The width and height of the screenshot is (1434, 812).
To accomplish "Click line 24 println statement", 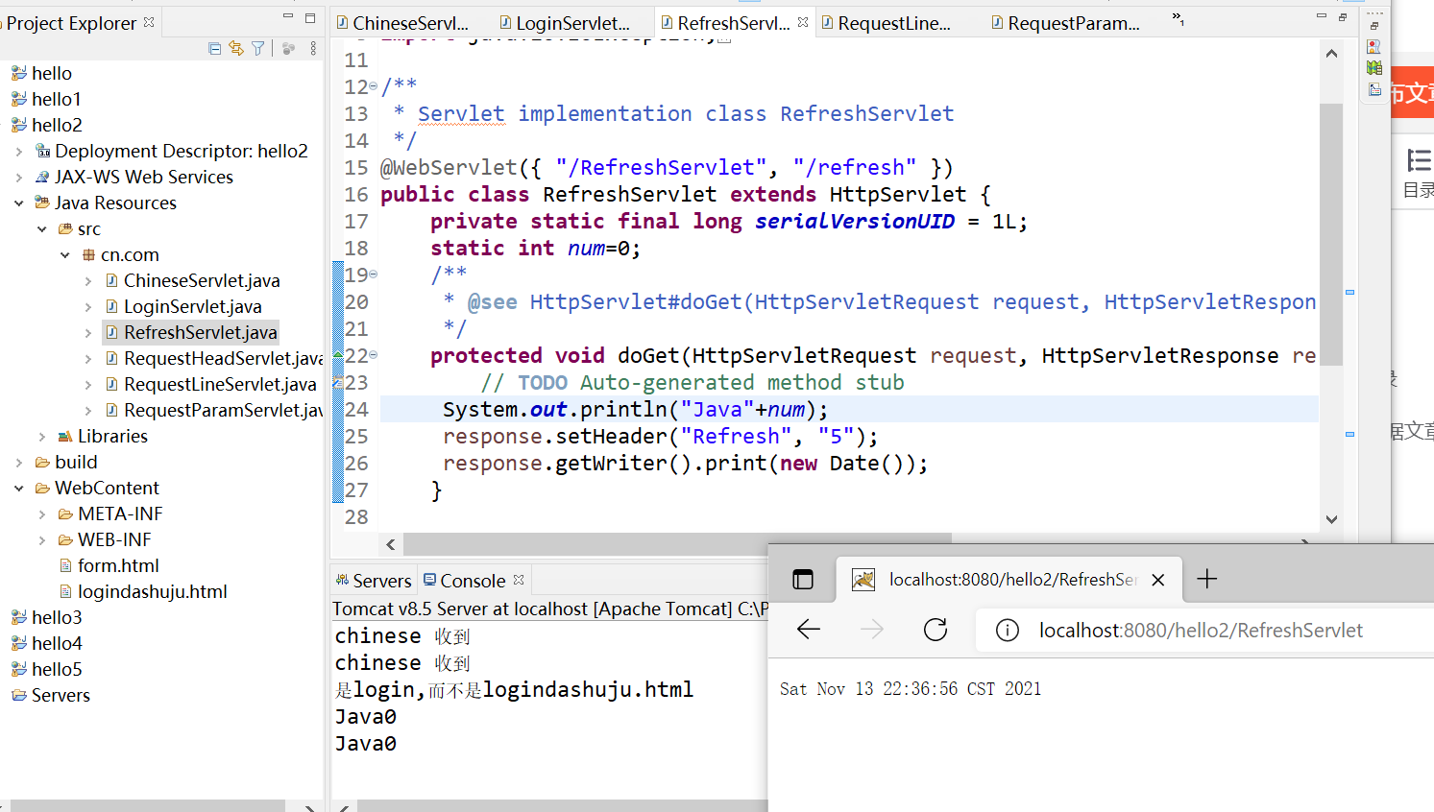I will coord(635,410).
